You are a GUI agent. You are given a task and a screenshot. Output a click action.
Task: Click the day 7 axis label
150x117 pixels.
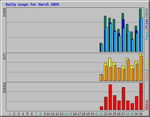tap(36, 114)
